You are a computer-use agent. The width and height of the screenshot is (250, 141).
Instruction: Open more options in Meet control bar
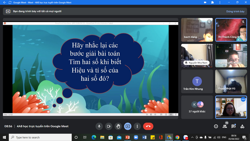(x=137, y=126)
